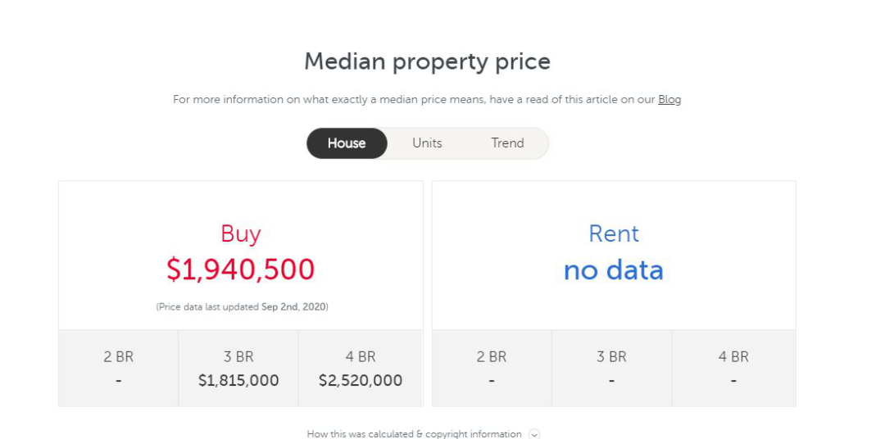Expand the calculation info chevron icon
This screenshot has height=439, width=885.
[534, 434]
